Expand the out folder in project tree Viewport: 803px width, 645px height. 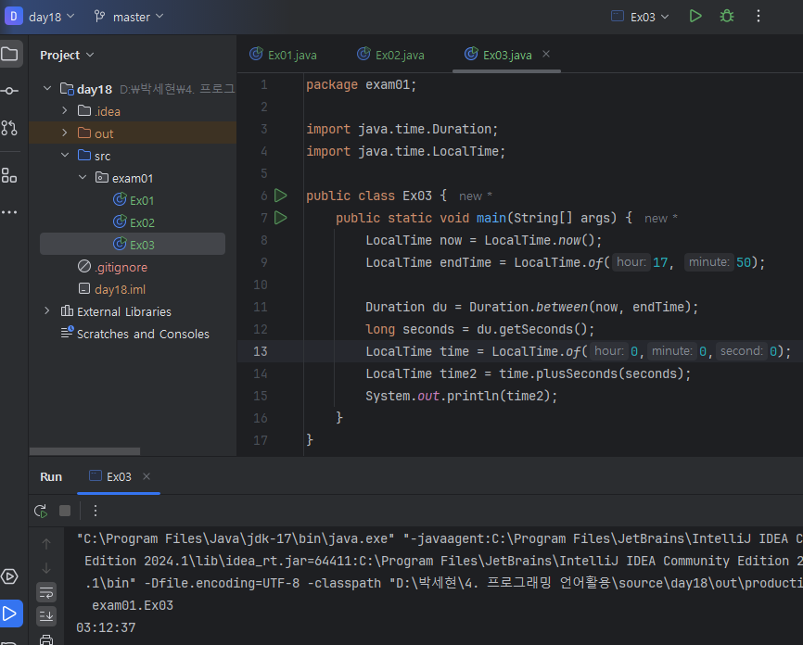tap(65, 133)
